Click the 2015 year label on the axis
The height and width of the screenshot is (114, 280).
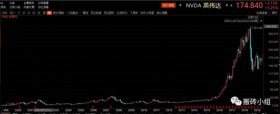206,110
